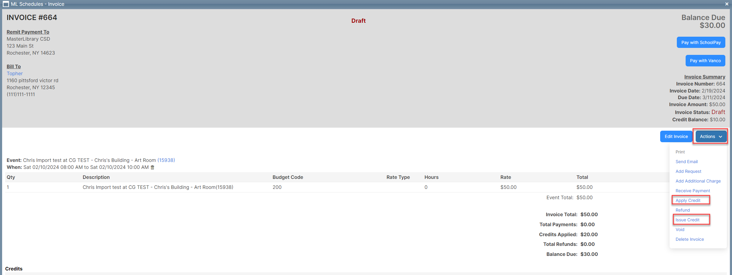Click the Invoice Amount $50.00 line
The height and width of the screenshot is (275, 732).
697,104
